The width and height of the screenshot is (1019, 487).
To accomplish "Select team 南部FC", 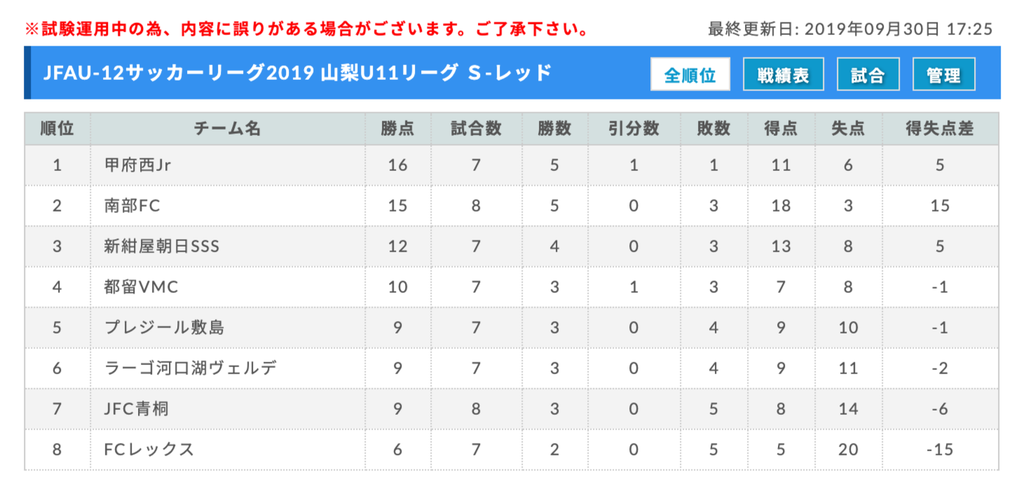I will (132, 206).
